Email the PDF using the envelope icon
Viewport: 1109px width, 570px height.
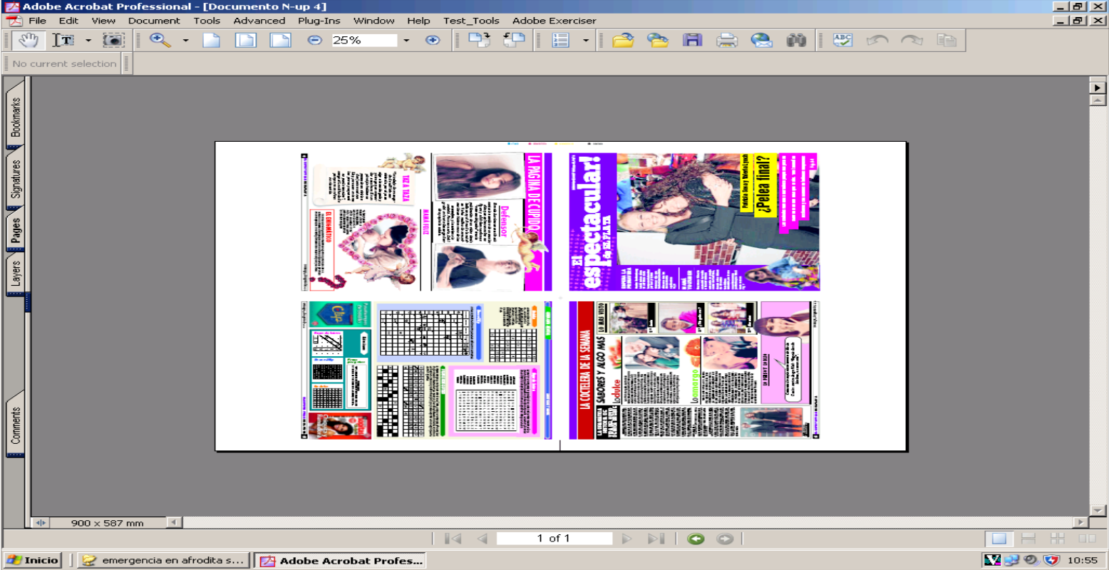coord(761,41)
